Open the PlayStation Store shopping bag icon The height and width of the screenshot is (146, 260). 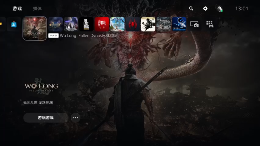[14, 24]
